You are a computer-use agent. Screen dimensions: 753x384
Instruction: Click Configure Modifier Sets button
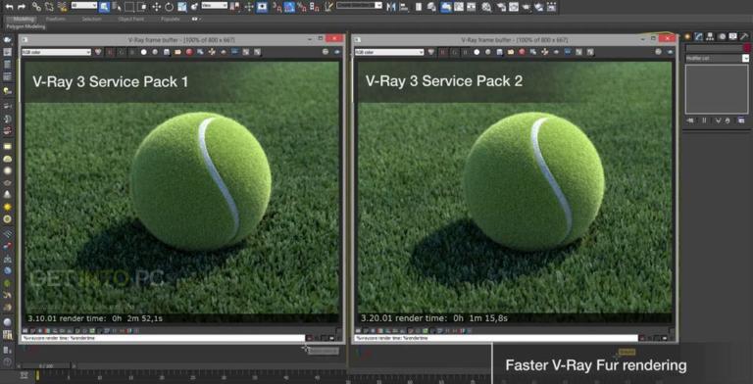[x=741, y=120]
